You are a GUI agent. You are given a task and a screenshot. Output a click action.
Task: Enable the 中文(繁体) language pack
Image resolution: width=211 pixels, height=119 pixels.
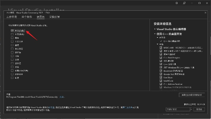pos(12,34)
